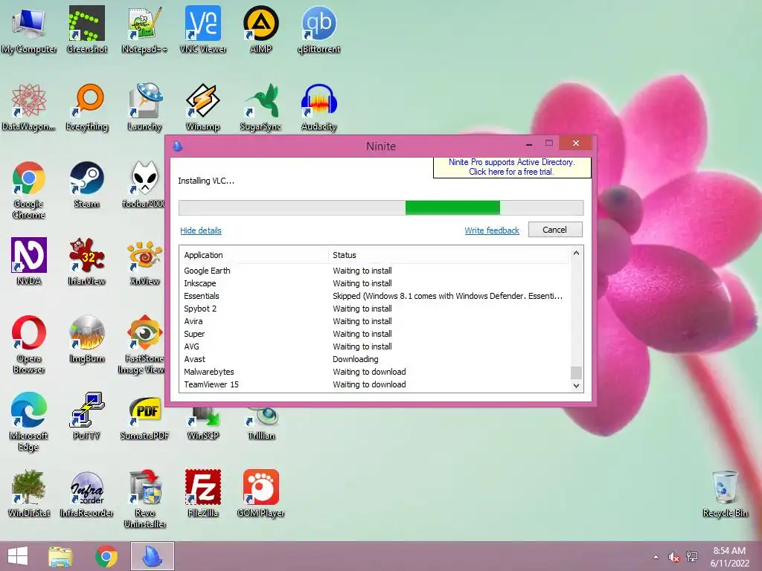Show hidden tray icons arrow
This screenshot has width=762, height=571.
click(656, 557)
